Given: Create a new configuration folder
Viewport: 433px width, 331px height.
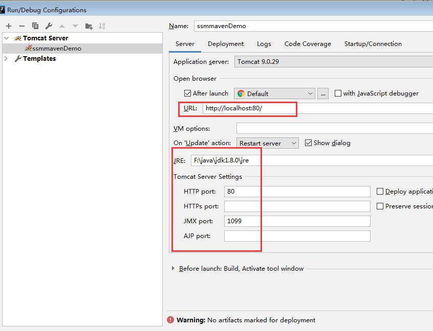Looking at the screenshot, I should 89,26.
